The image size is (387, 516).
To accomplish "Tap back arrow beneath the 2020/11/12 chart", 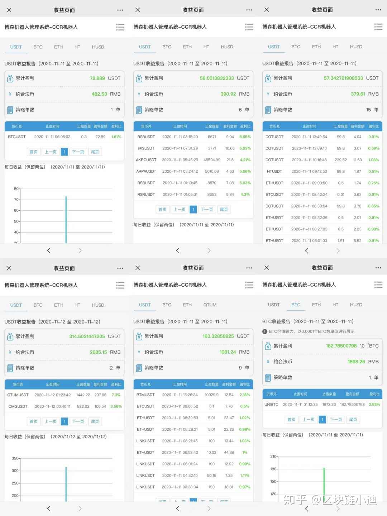I will 49,508.
